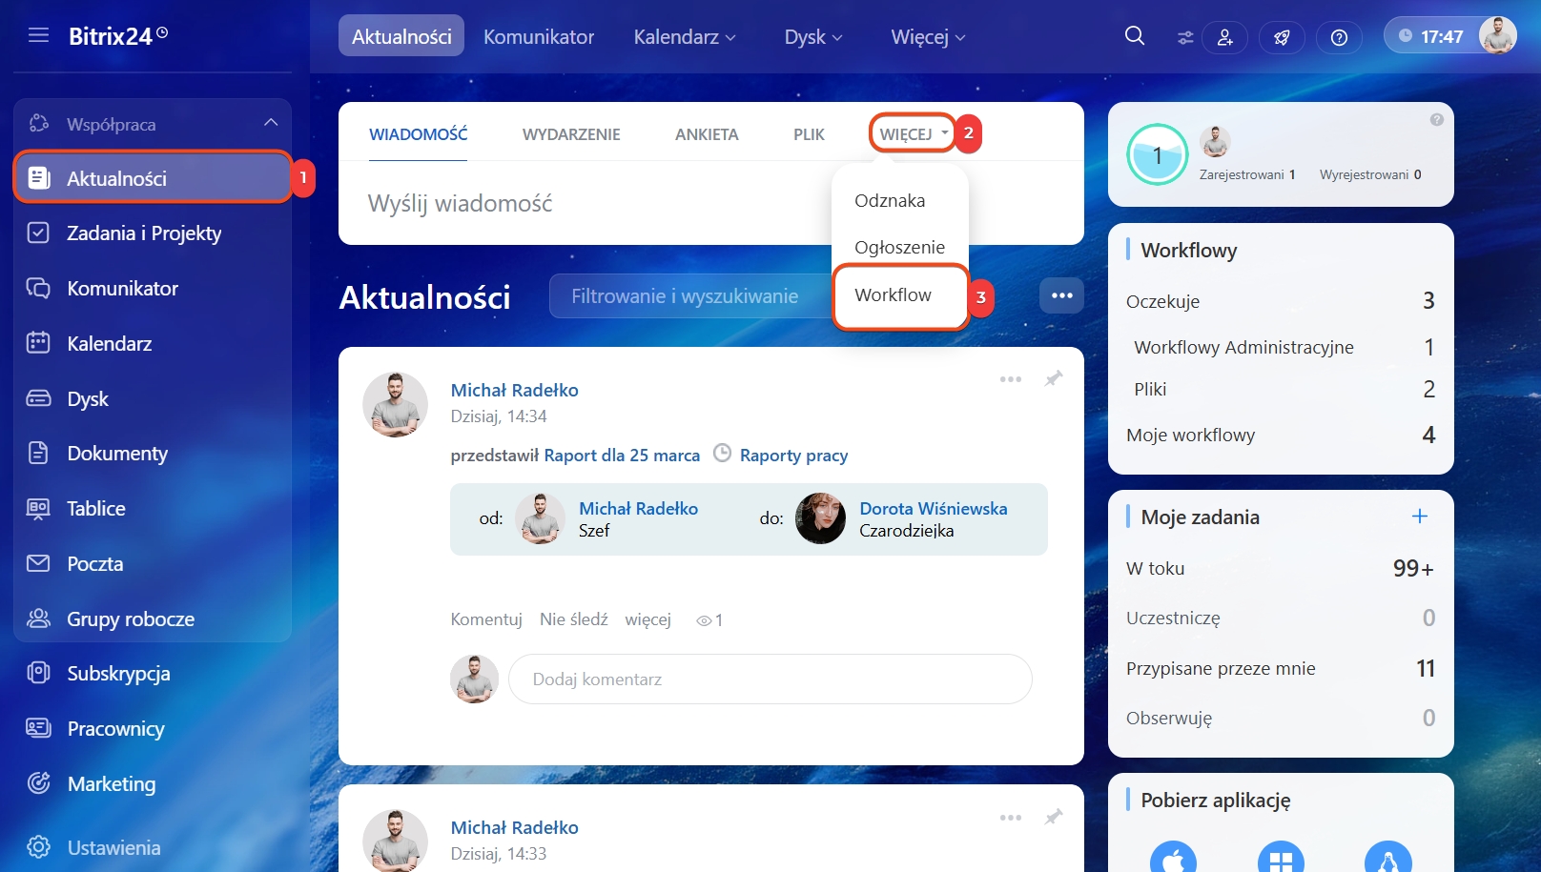Pin the first Michał Radełko post
Image resolution: width=1541 pixels, height=872 pixels.
[1054, 379]
